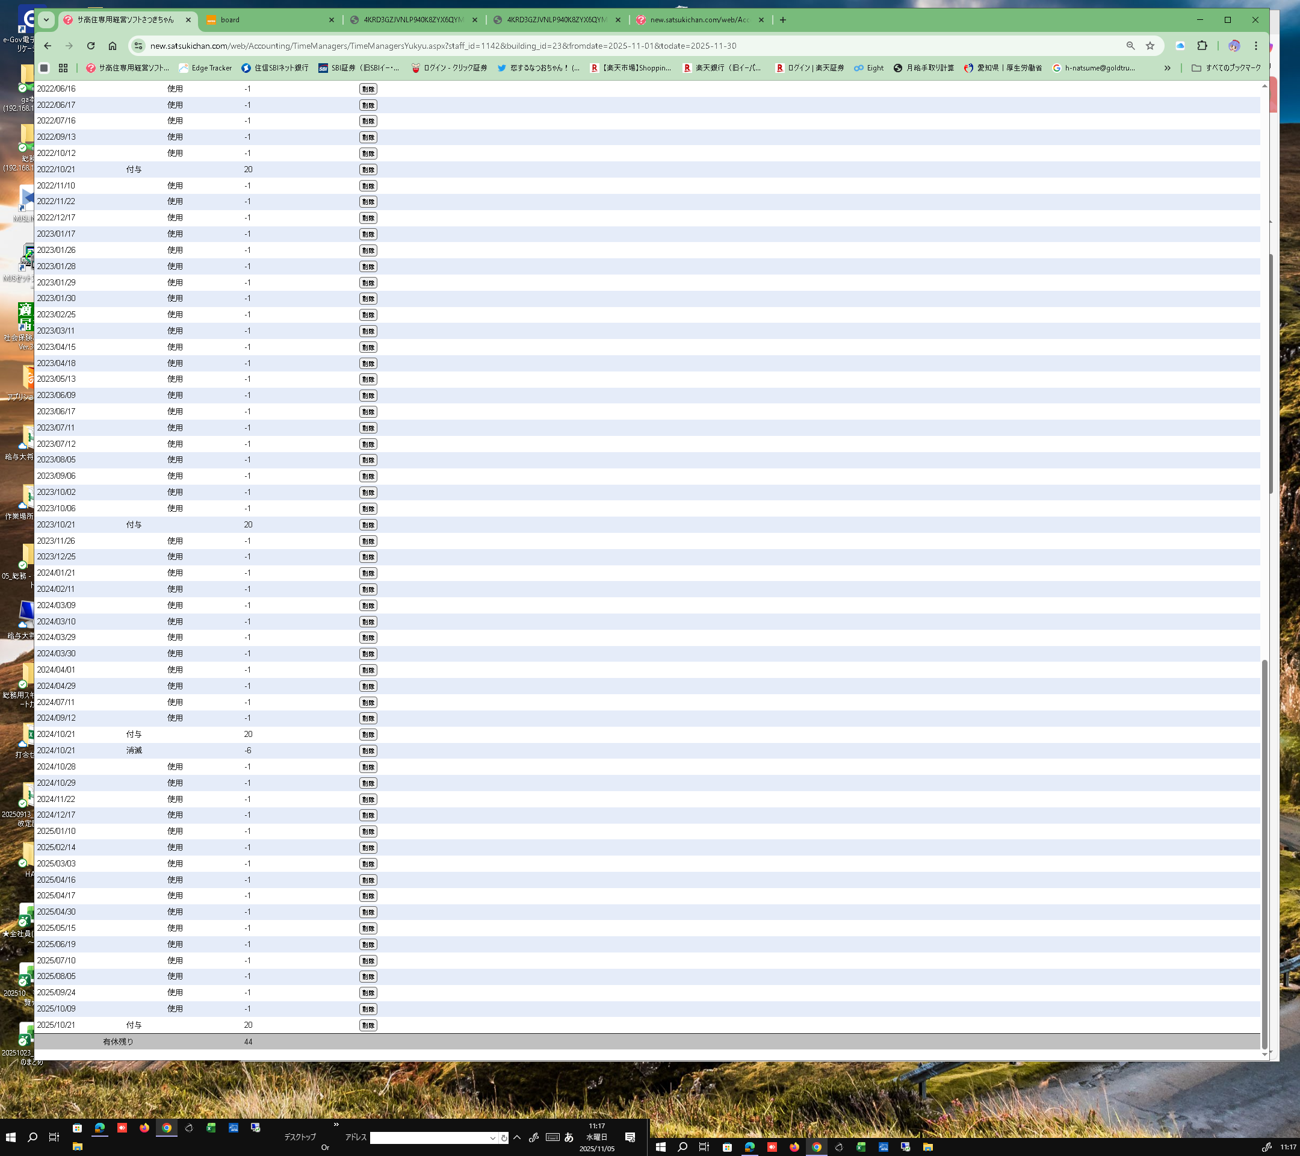
Task: Open the Chrome extensions puzzle icon
Action: (x=1201, y=46)
